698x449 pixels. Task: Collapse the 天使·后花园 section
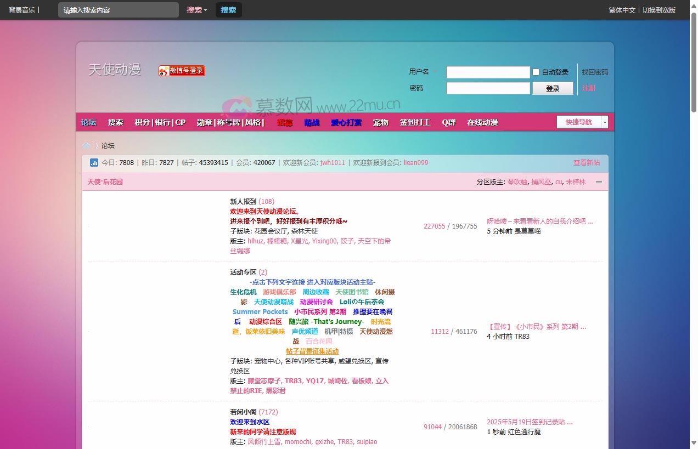pyautogui.click(x=599, y=182)
